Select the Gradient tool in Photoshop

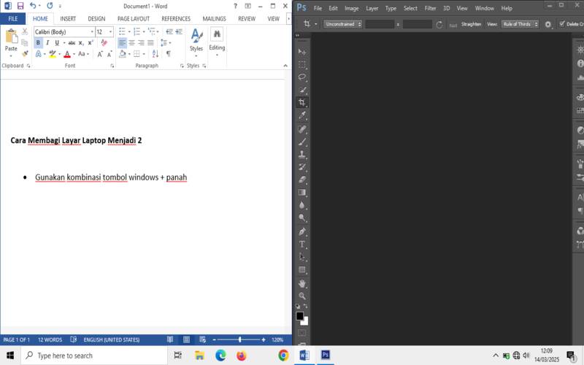pos(302,193)
